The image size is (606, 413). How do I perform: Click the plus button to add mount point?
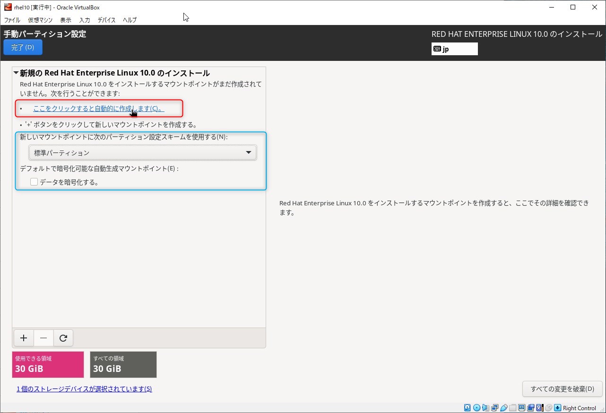[x=24, y=338]
